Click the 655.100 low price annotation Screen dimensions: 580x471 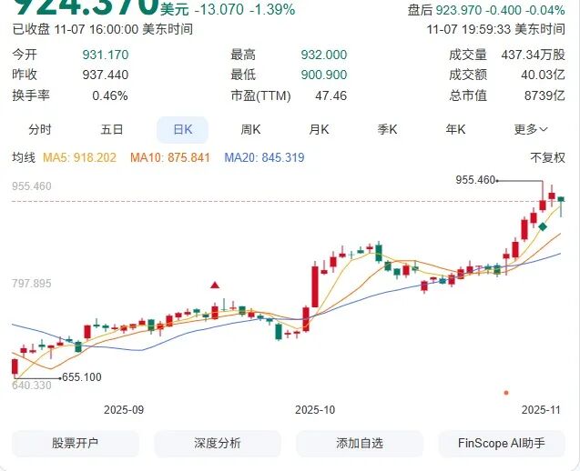tap(80, 376)
